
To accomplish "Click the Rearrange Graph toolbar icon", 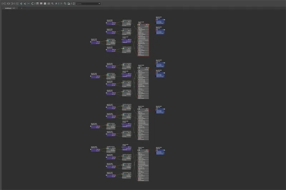I will [32, 4].
